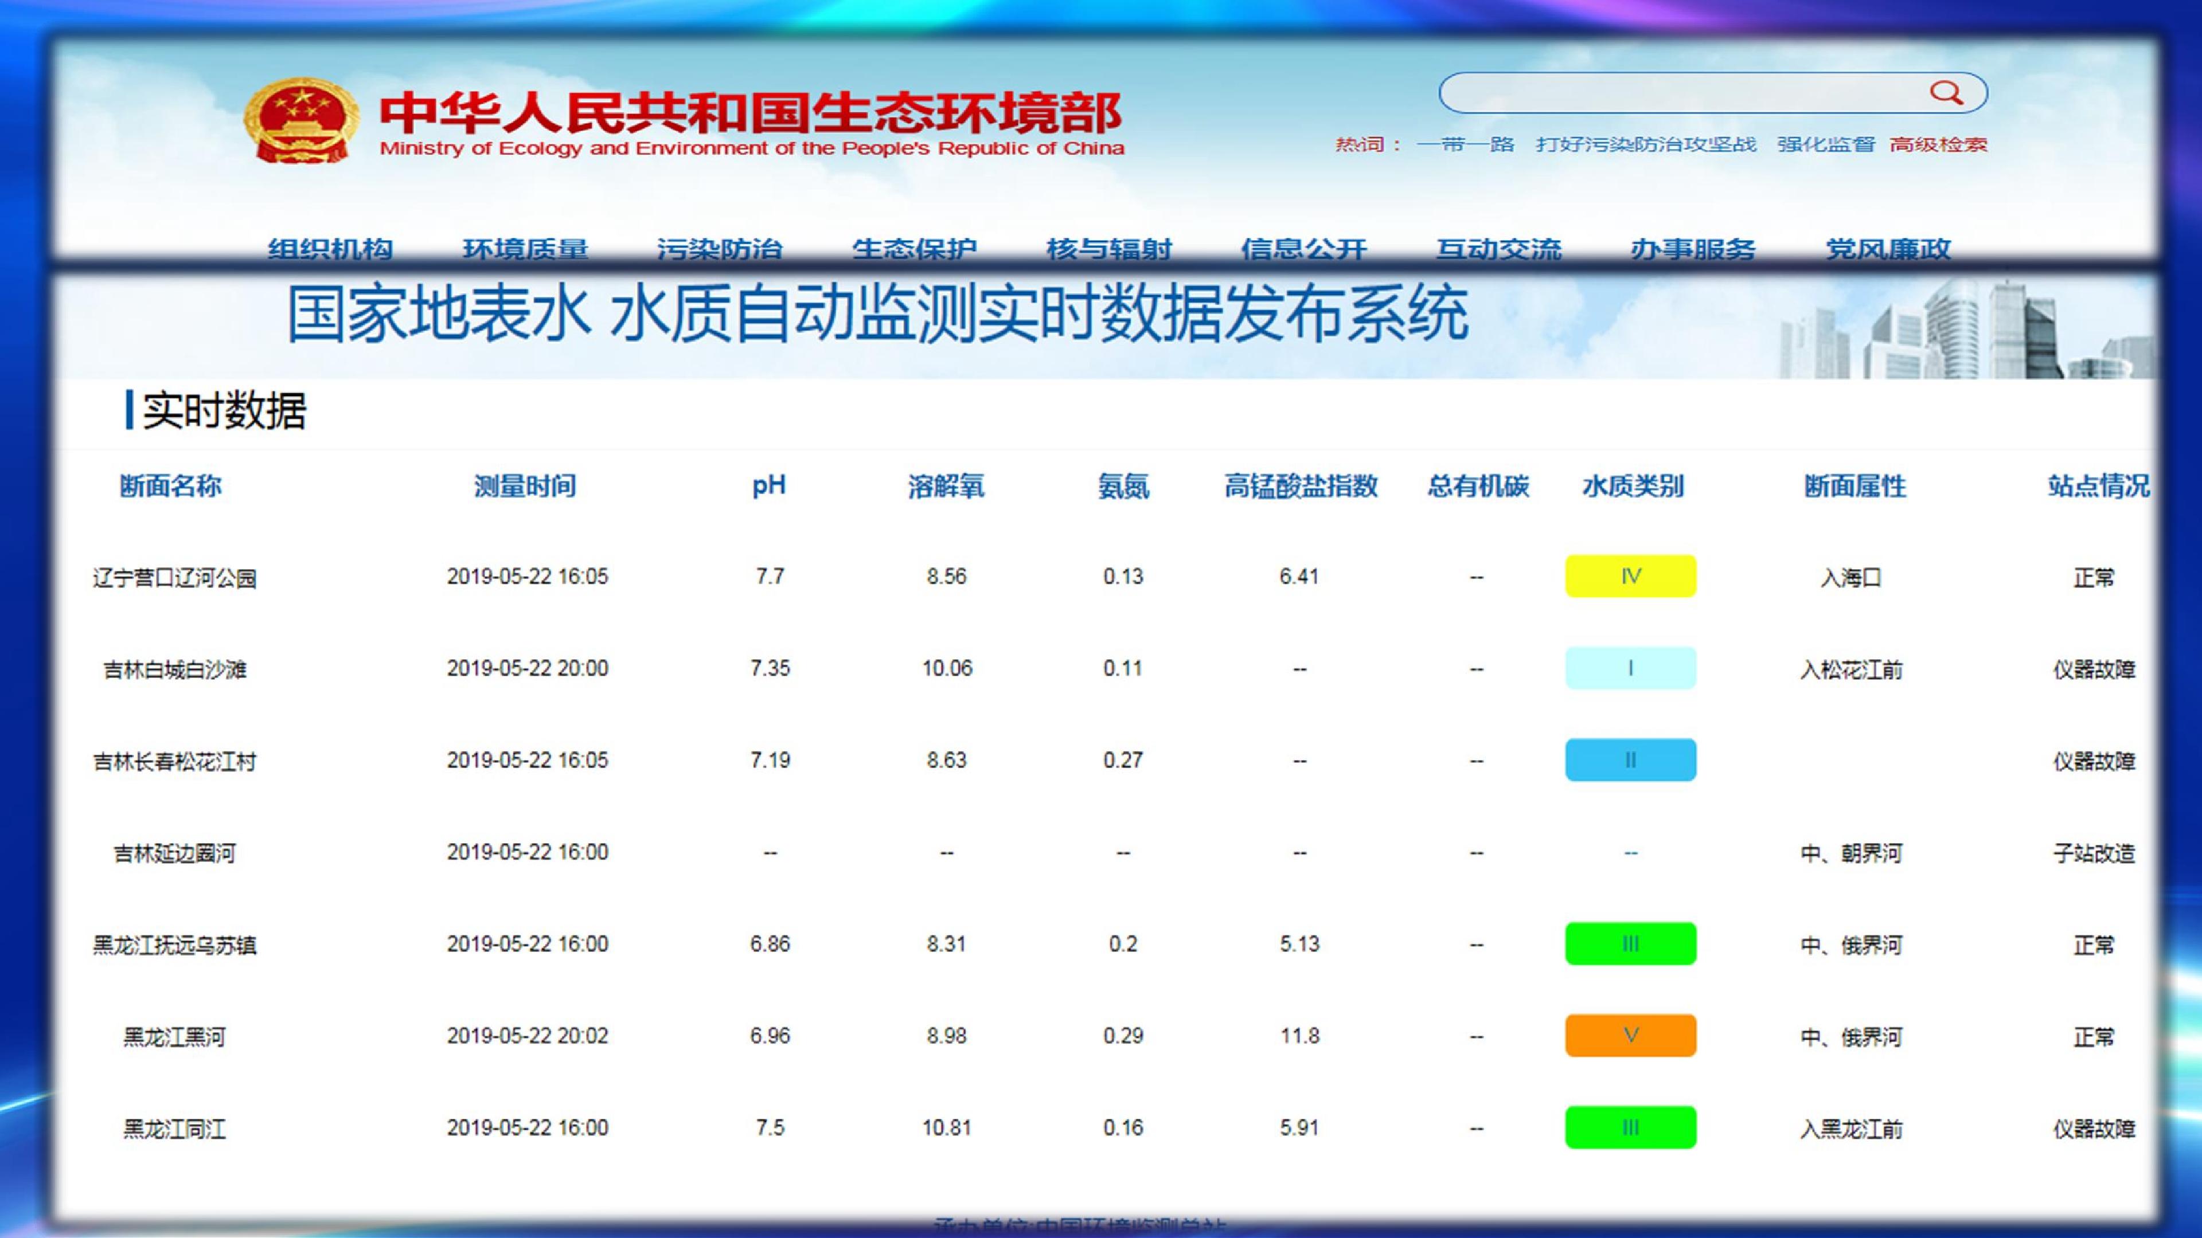Select the 黑龙江黑河 station name
Viewport: 2202px width, 1238px height.
[174, 1037]
